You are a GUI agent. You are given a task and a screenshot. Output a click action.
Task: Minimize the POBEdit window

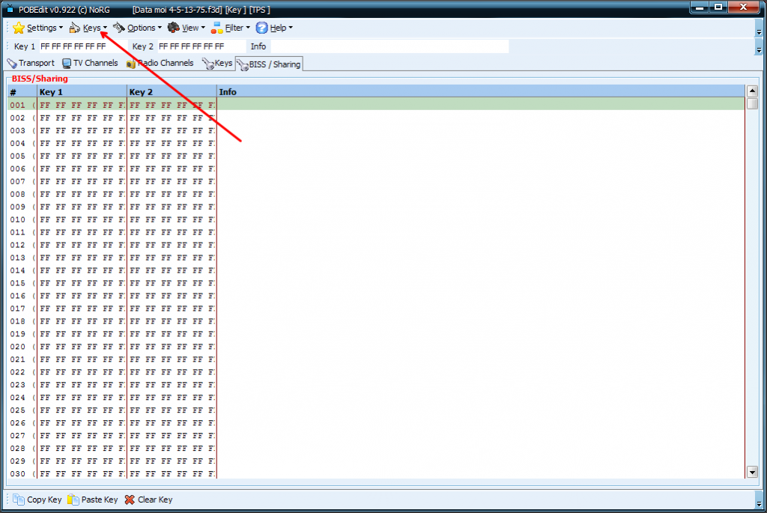pyautogui.click(x=700, y=7)
